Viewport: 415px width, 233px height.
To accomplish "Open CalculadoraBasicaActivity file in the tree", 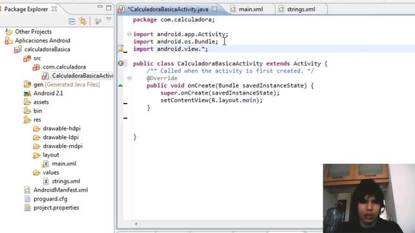I will [82, 76].
